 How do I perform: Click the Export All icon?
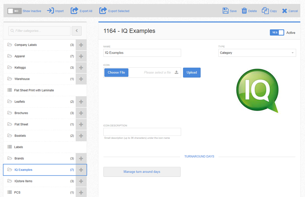(74, 11)
